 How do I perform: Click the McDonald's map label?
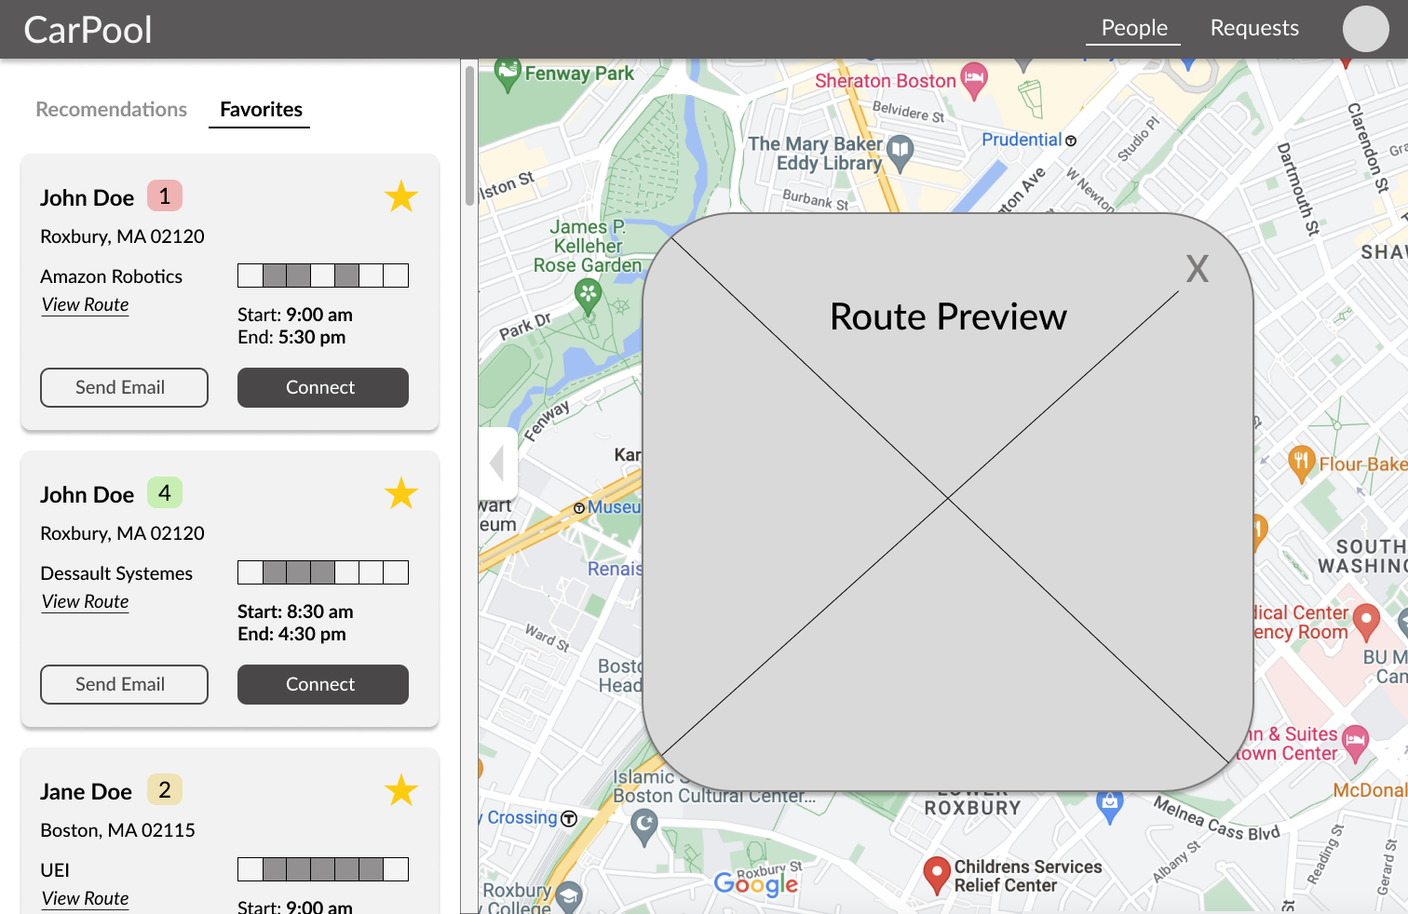coord(1370,790)
